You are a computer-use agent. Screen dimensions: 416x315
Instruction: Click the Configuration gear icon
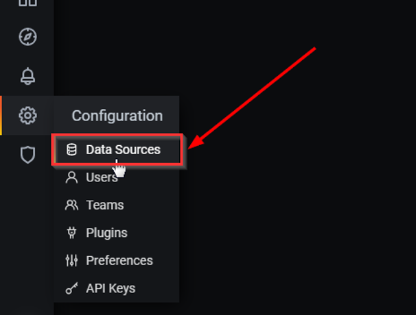pyautogui.click(x=27, y=116)
